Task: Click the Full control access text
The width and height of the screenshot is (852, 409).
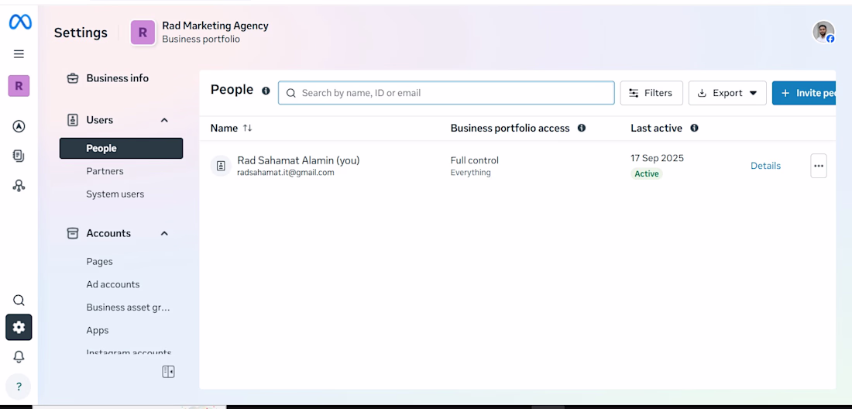Action: pos(474,160)
